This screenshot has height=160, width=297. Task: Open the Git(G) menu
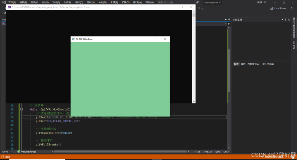pos(45,2)
